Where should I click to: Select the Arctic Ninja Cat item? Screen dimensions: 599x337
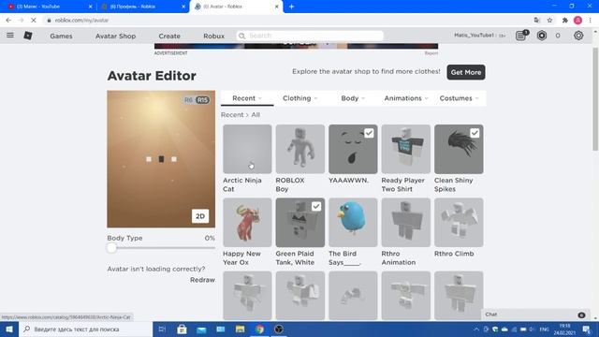tap(247, 149)
